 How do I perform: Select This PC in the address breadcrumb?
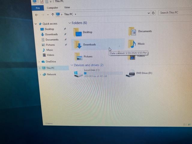[x=68, y=14]
